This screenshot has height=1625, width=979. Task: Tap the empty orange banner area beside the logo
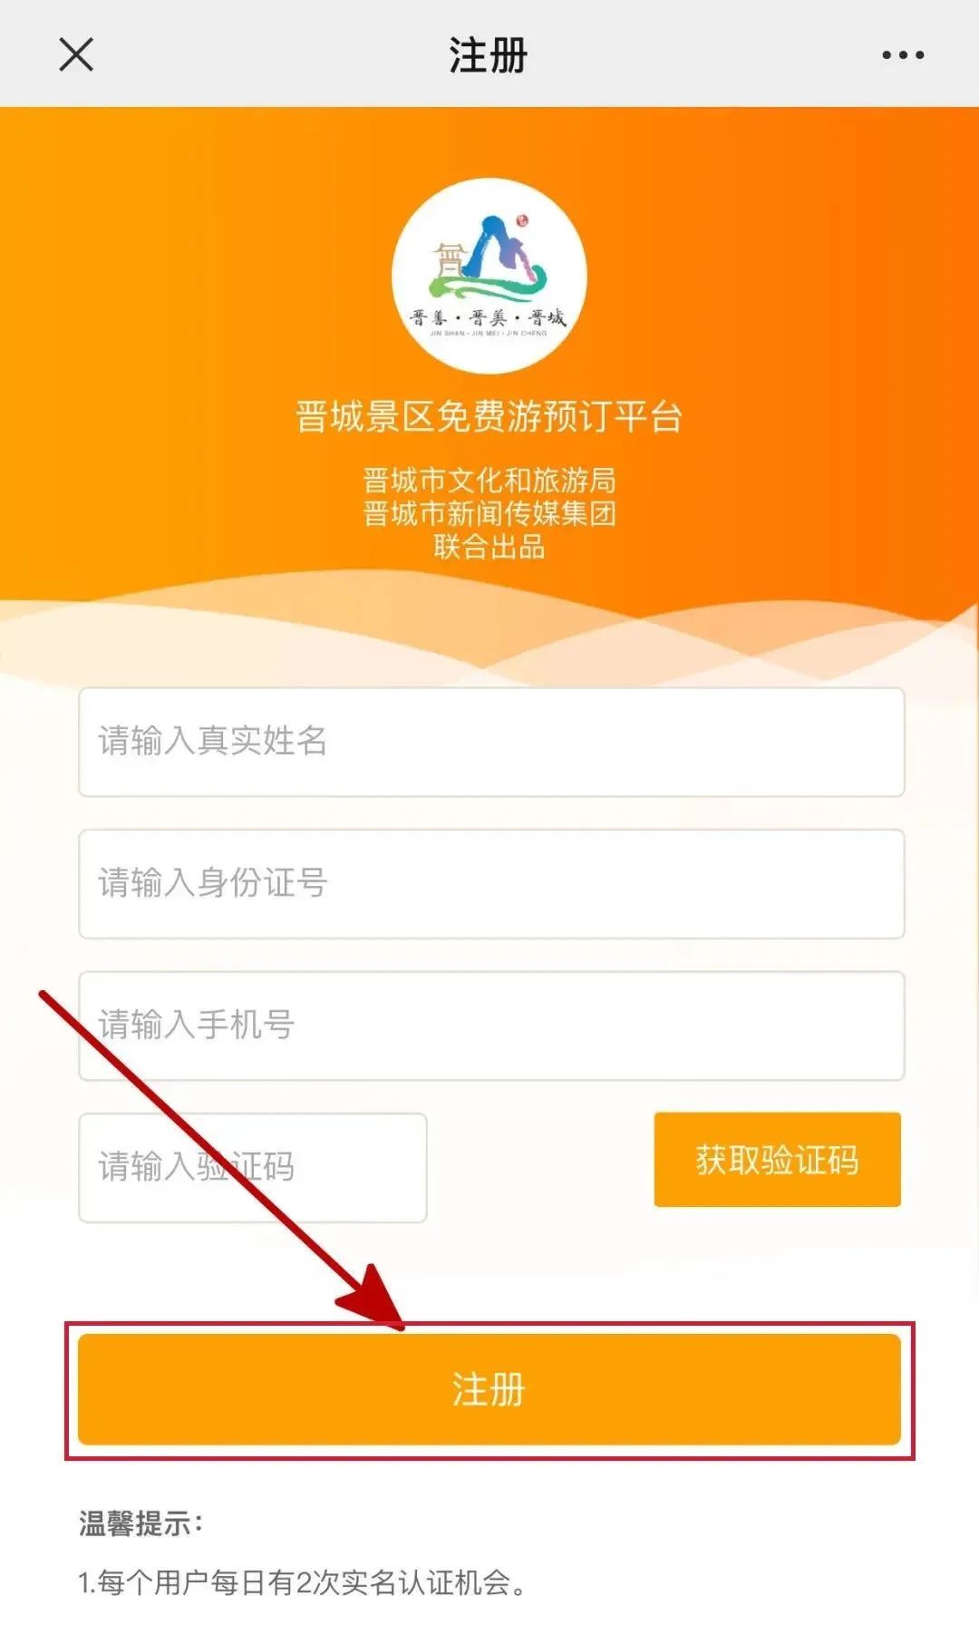pyautogui.click(x=771, y=272)
